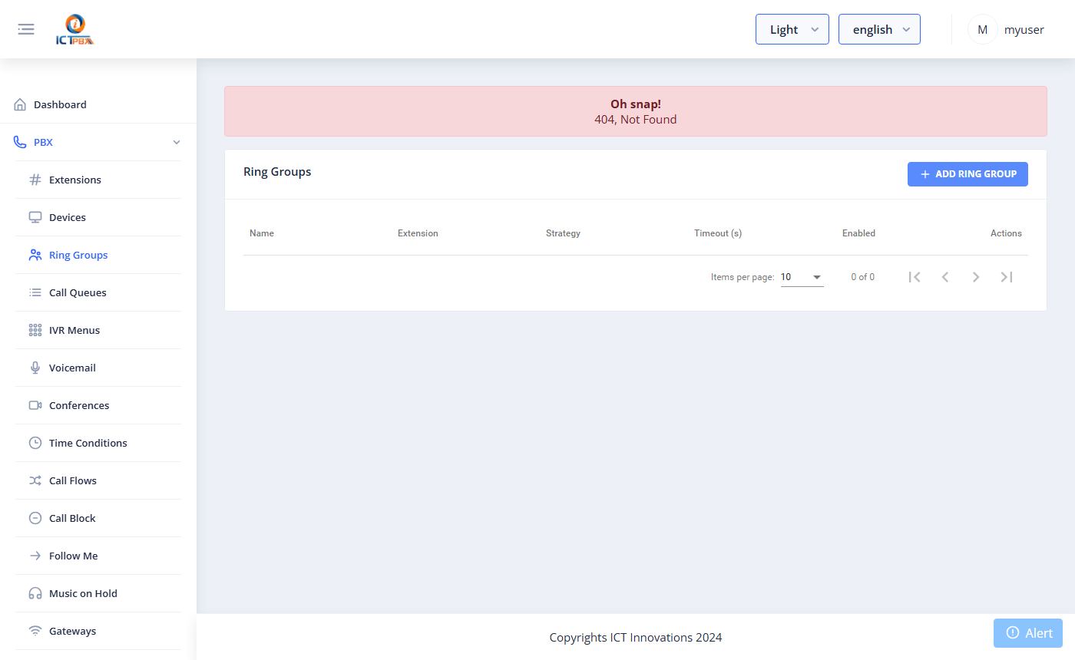Open Devices menu item
Viewport: 1075px width, 660px height.
click(98, 217)
